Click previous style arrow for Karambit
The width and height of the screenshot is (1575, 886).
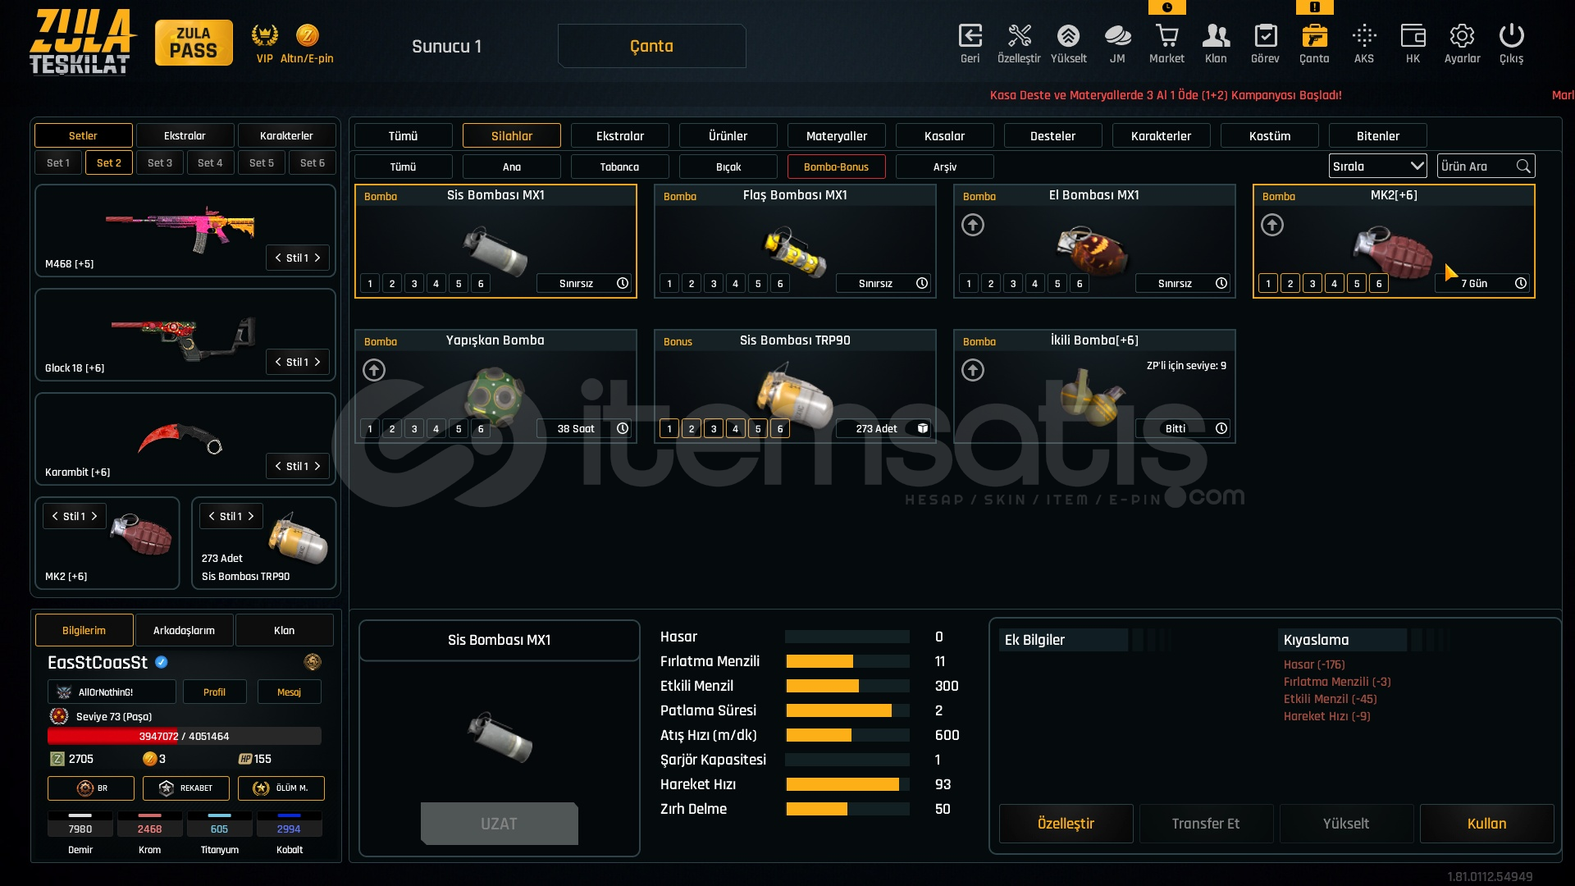tap(278, 466)
